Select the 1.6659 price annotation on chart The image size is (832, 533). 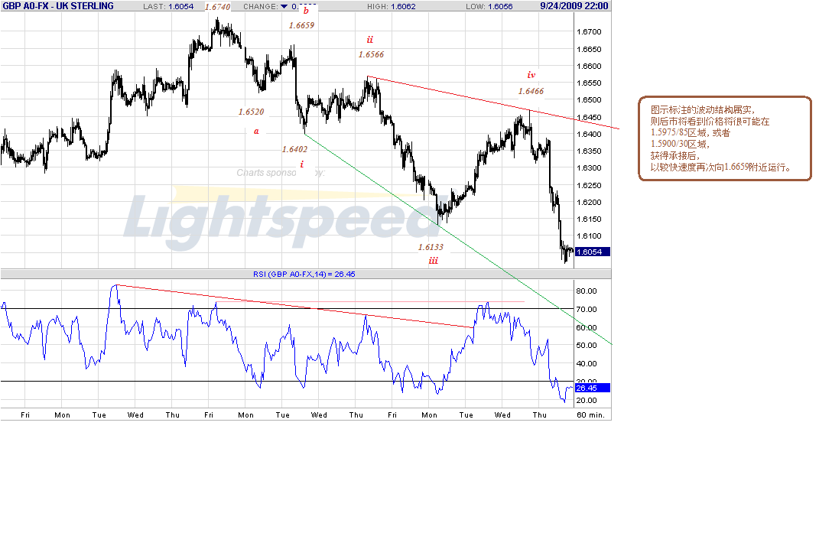point(301,25)
